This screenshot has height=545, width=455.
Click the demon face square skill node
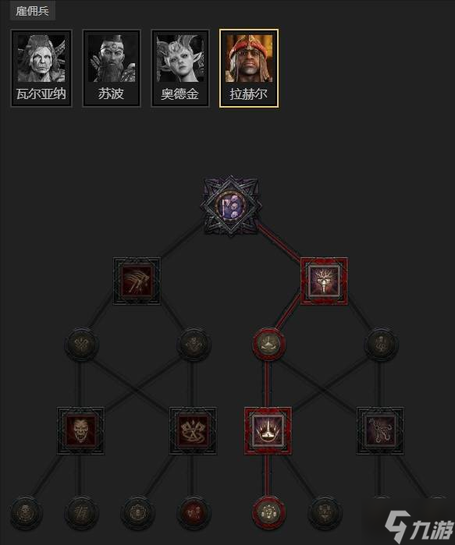[x=80, y=430]
